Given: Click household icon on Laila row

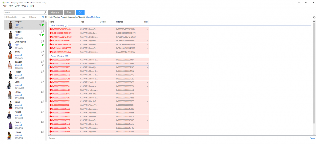Looking at the screenshot, I should 42,81.
